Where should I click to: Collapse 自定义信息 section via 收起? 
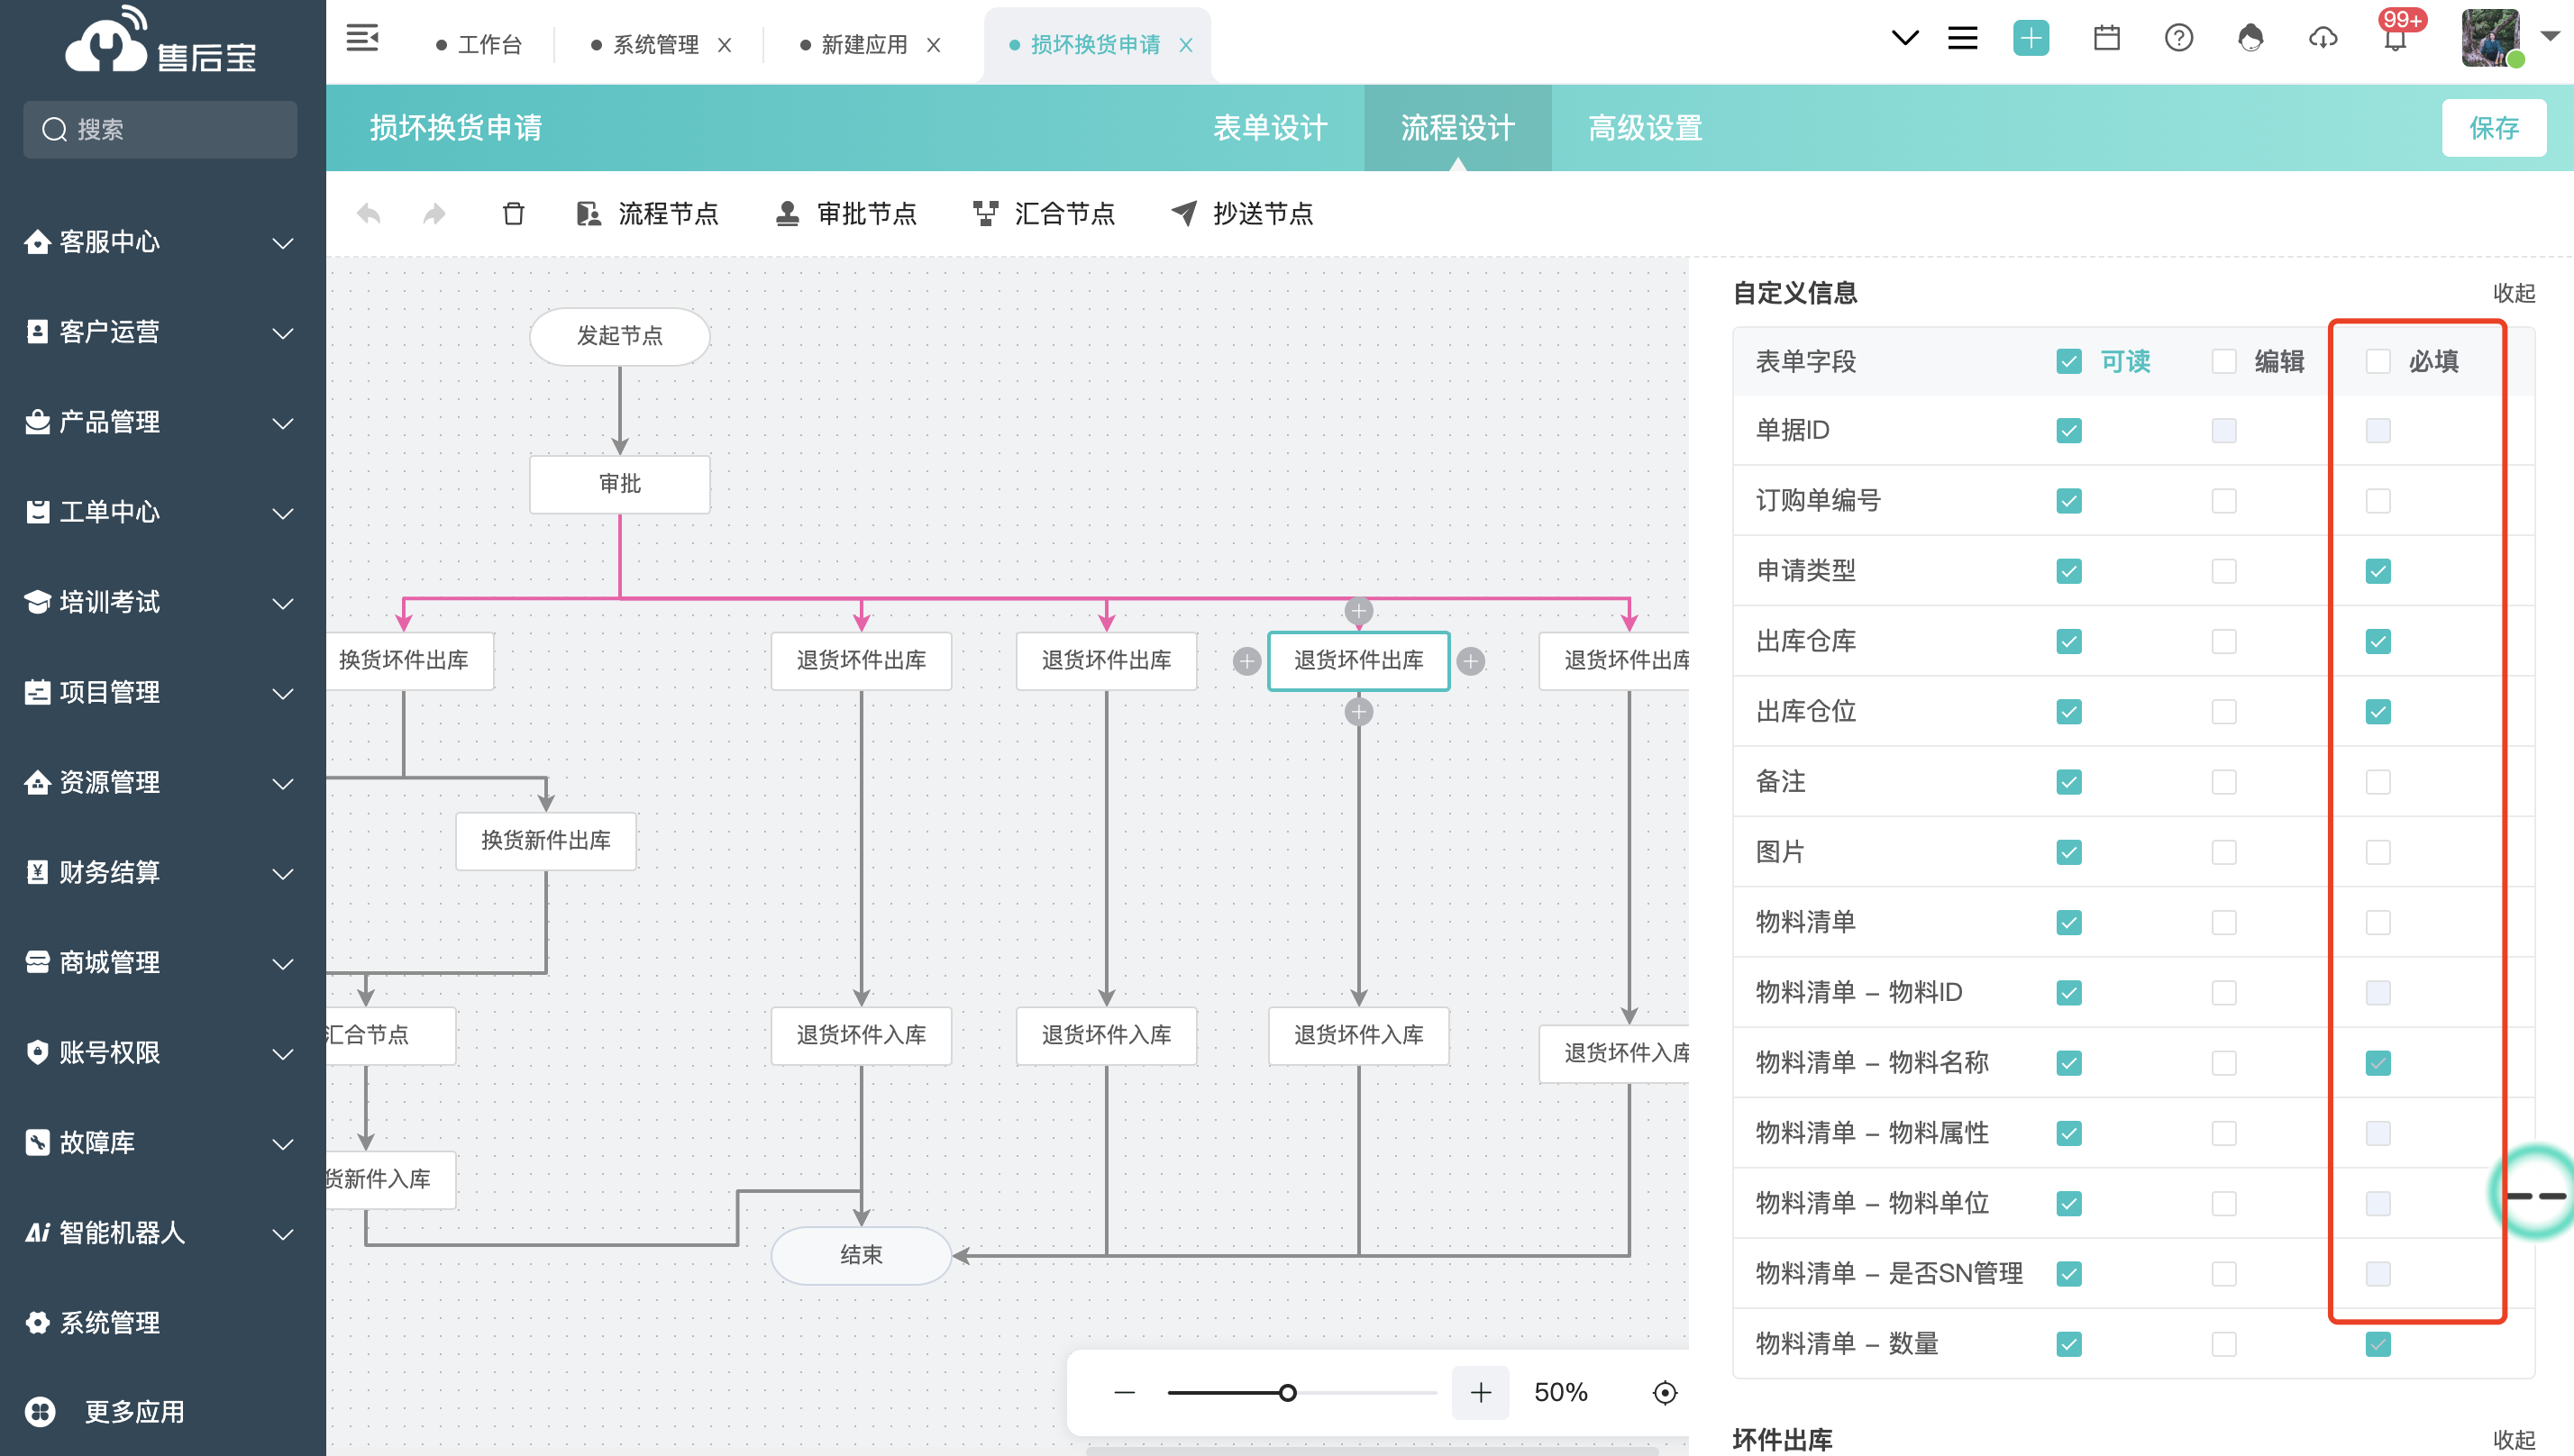pyautogui.click(x=2513, y=293)
